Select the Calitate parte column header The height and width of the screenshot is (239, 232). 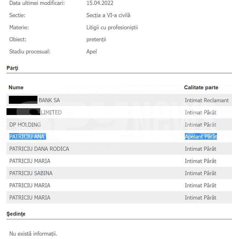tap(201, 88)
